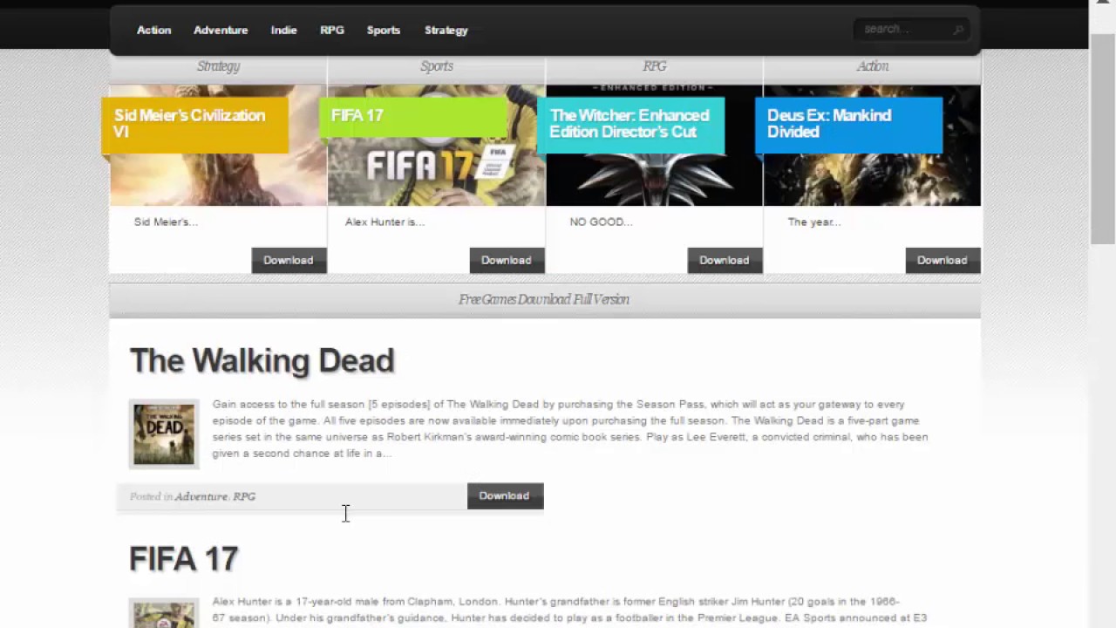1116x628 pixels.
Task: Open the Adventure tag under Walking Dead post
Action: tap(201, 496)
